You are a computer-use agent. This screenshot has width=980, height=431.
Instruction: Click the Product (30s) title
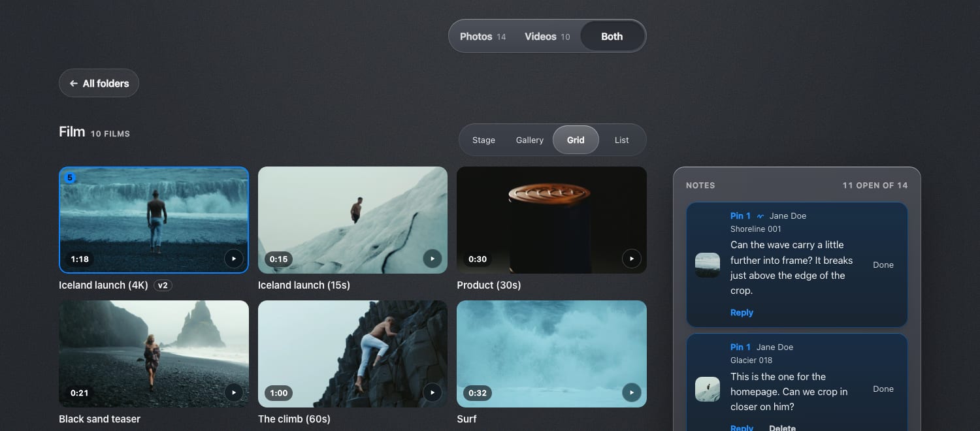(489, 285)
